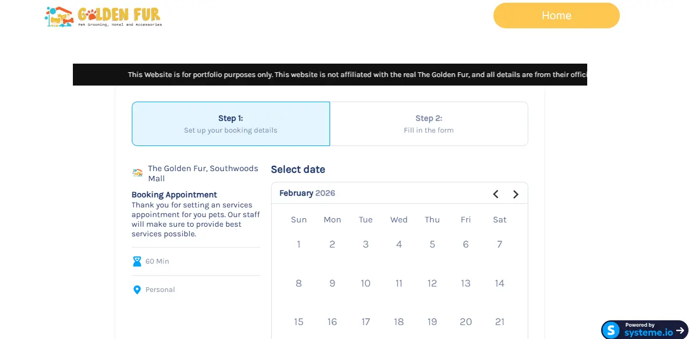Viewport: 689px width, 339px height.
Task: Select Step 1 booking details tab
Action: [231, 124]
